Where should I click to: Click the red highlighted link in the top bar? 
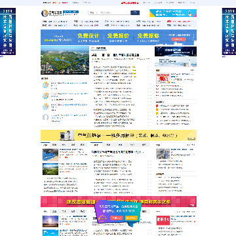click(130, 3)
